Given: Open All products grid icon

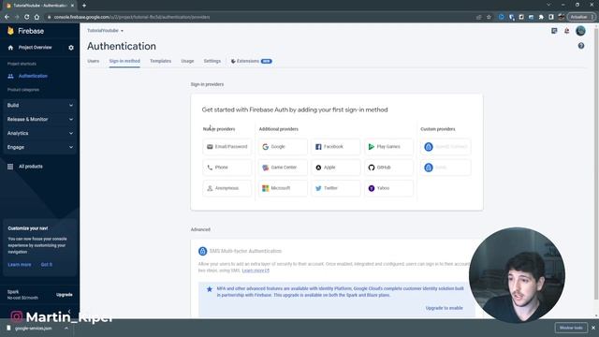Looking at the screenshot, I should click(x=10, y=167).
